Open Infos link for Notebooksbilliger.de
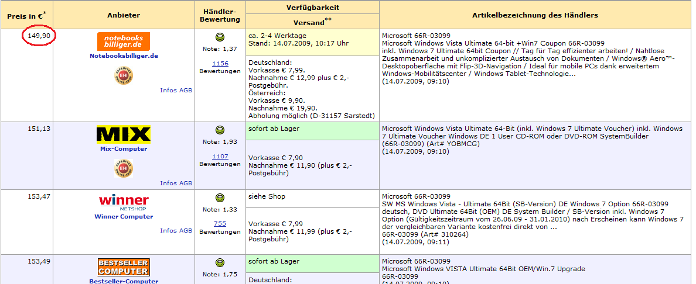This screenshot has height=284, width=696. point(169,91)
